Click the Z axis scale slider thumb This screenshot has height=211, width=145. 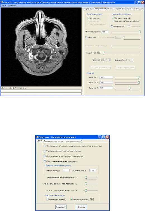pos(130,88)
